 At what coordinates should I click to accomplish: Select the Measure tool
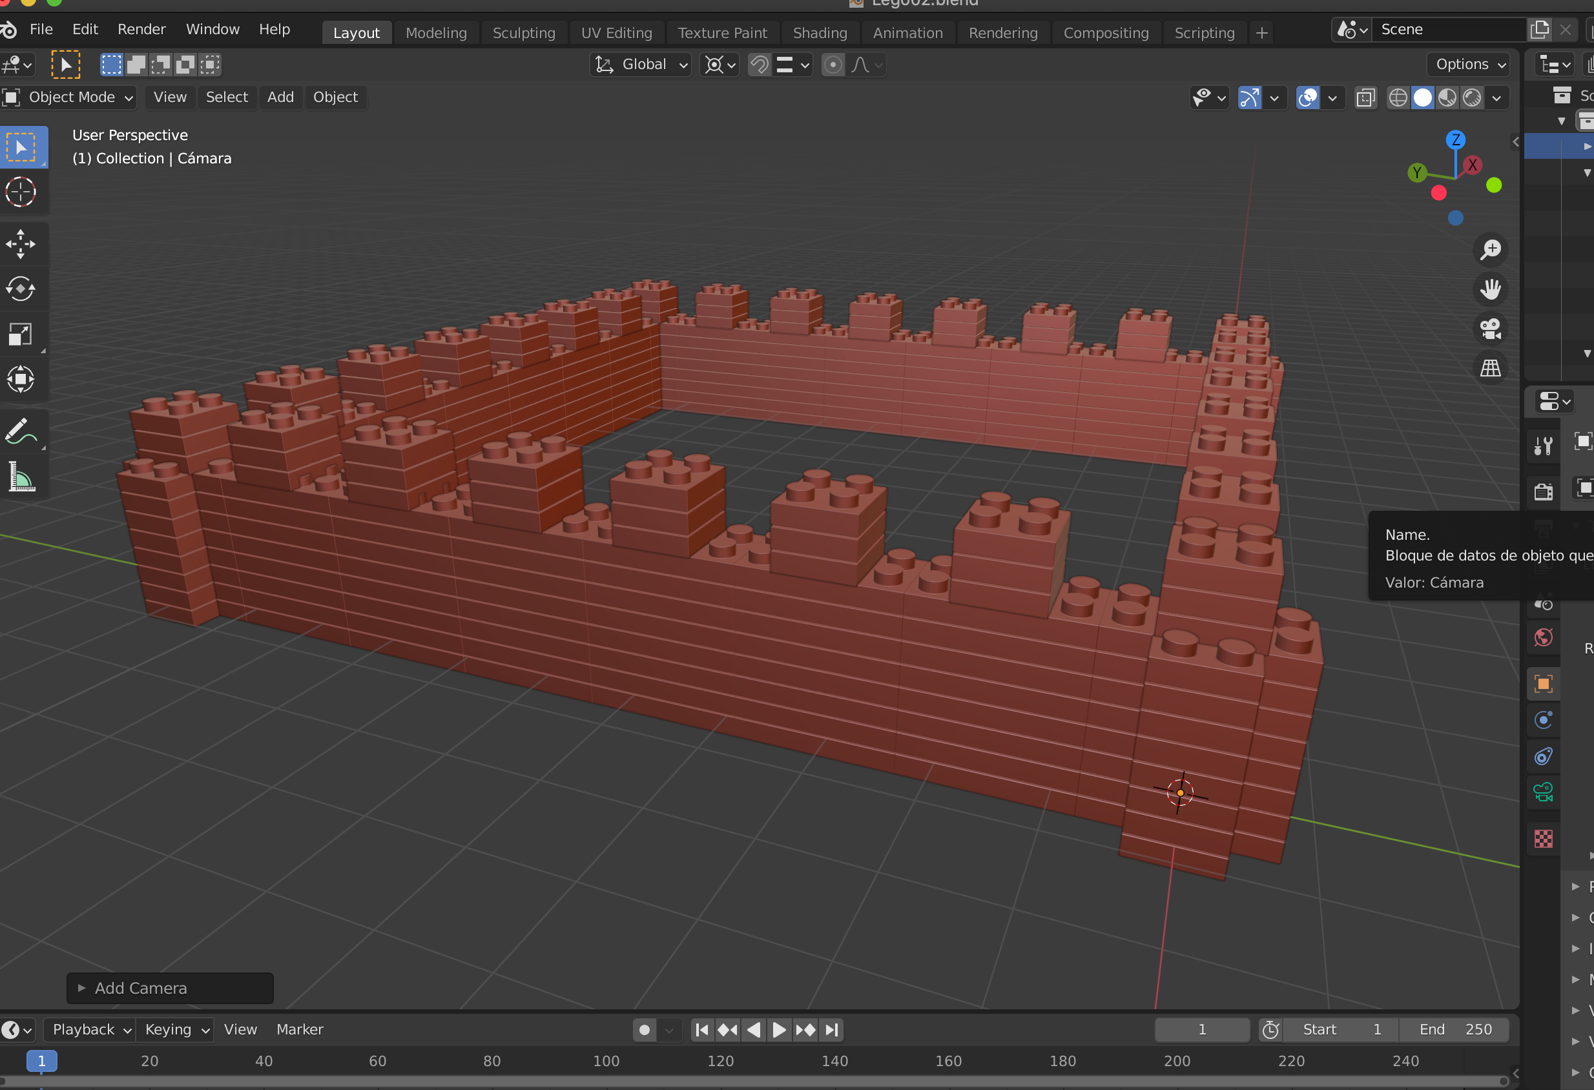[21, 478]
